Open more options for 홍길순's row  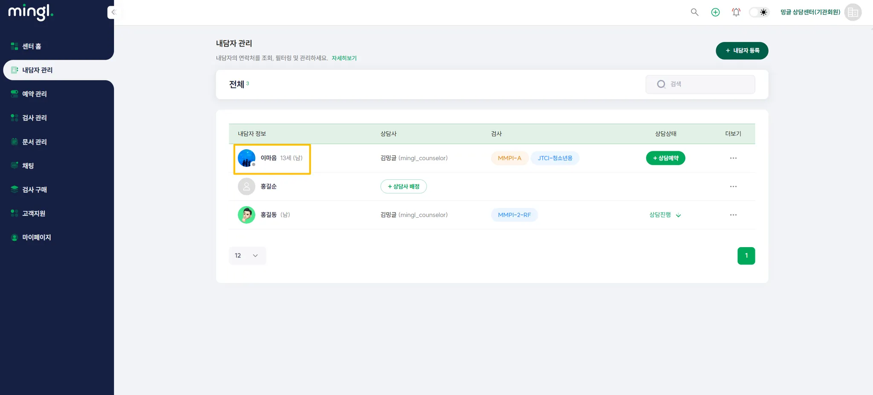[x=733, y=187]
